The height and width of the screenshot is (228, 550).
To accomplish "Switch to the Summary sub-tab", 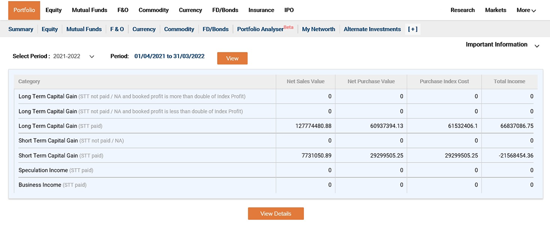I will click(20, 29).
